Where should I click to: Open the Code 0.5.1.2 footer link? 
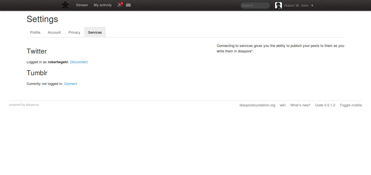click(x=325, y=105)
